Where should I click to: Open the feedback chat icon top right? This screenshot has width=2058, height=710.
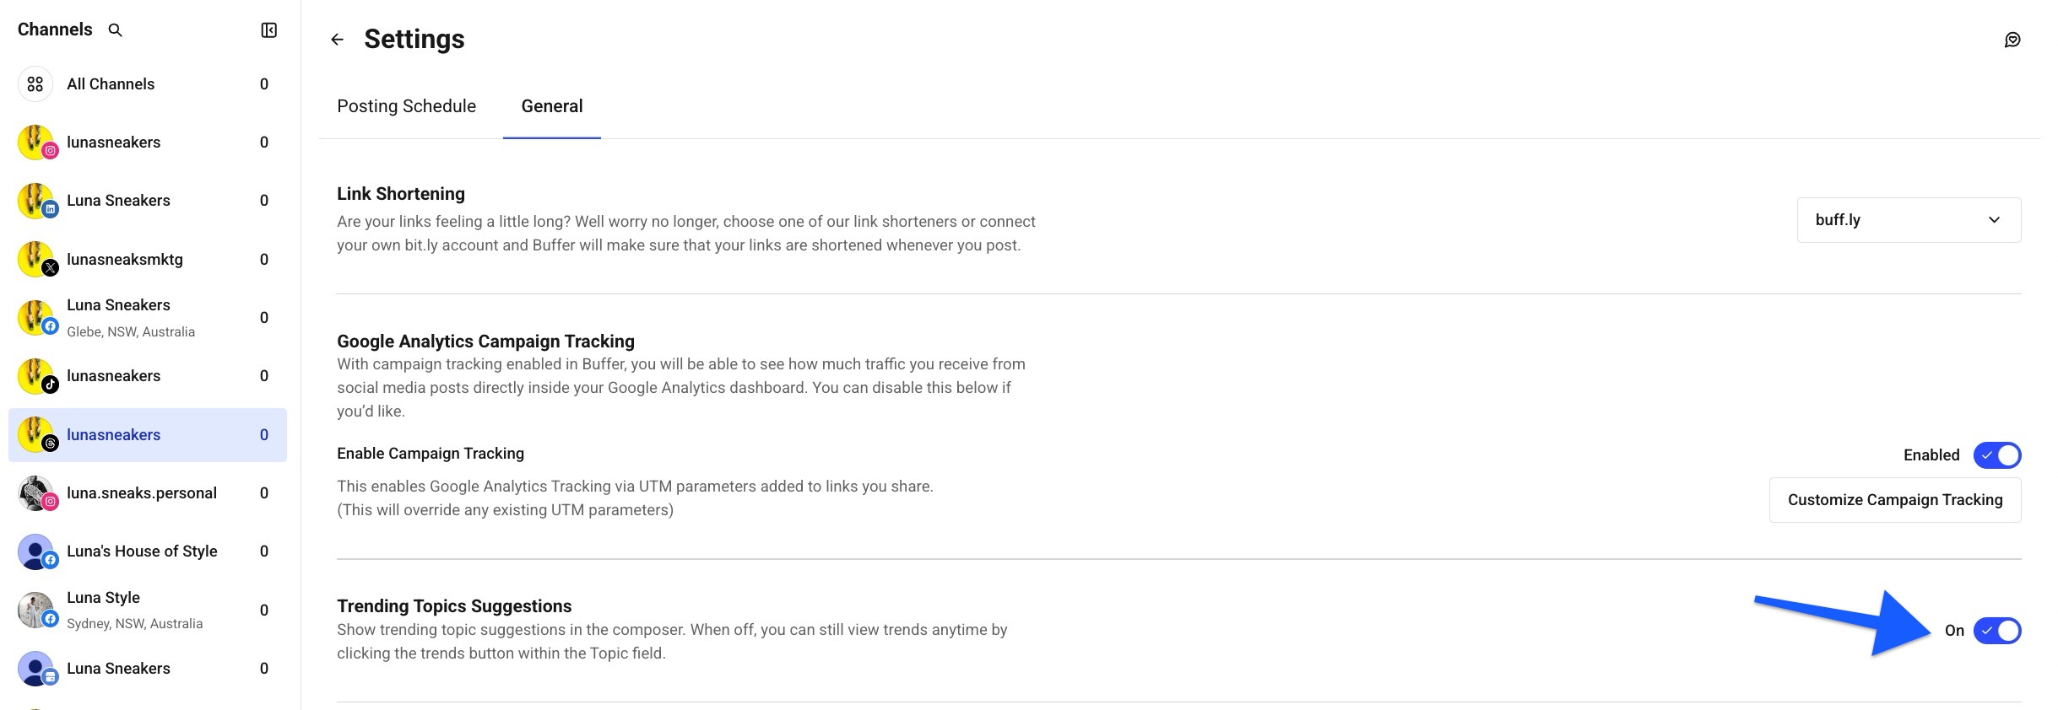[2014, 40]
